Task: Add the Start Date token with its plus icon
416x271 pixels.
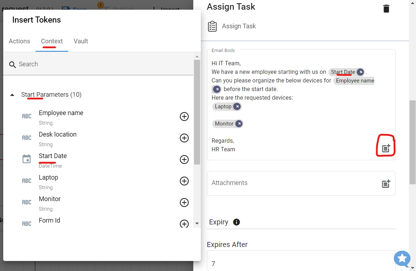Action: [184, 159]
